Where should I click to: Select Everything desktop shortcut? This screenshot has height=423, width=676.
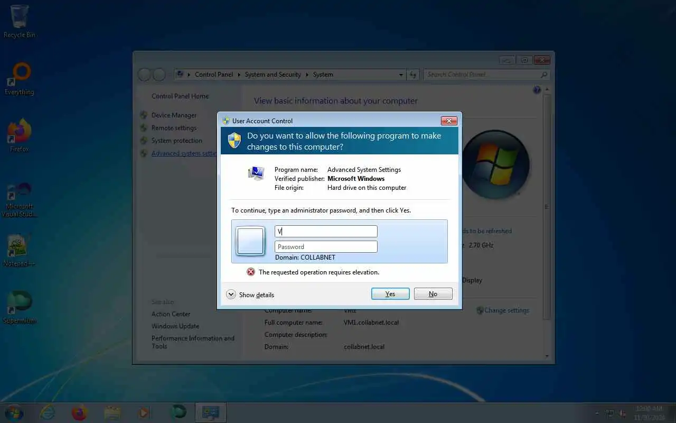pos(20,79)
